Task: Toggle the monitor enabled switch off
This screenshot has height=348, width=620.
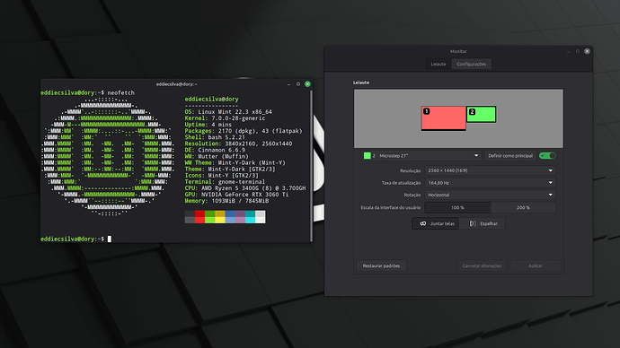Action: (x=547, y=156)
